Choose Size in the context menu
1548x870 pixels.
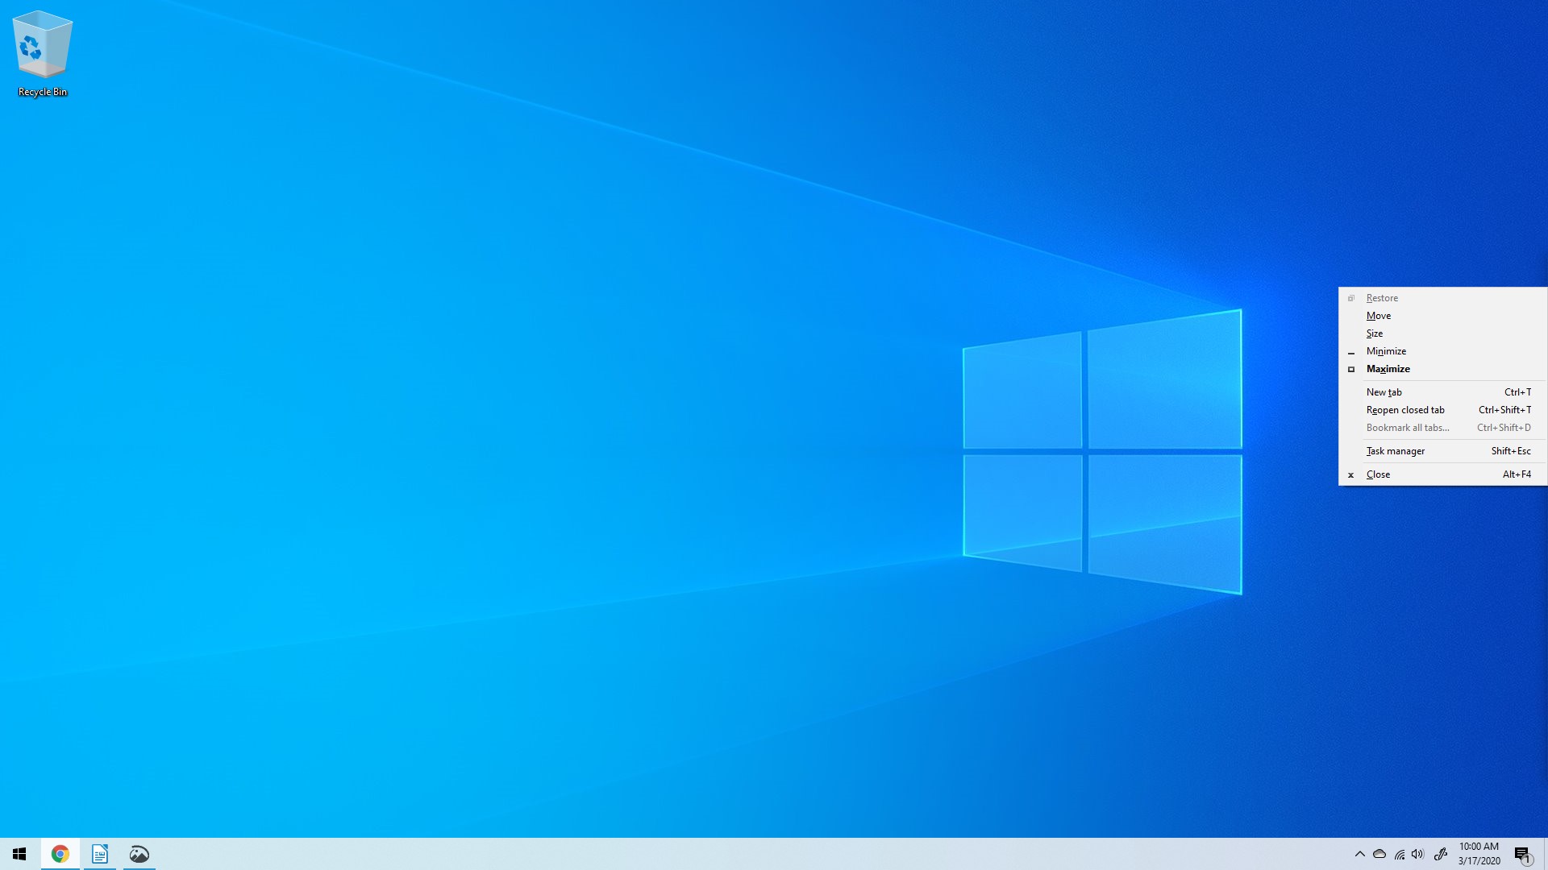click(x=1443, y=333)
